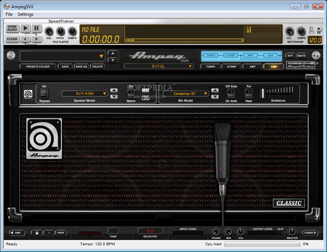Toggle the High Level switch
Viewport: 327px width, 252px height.
(x=146, y=90)
